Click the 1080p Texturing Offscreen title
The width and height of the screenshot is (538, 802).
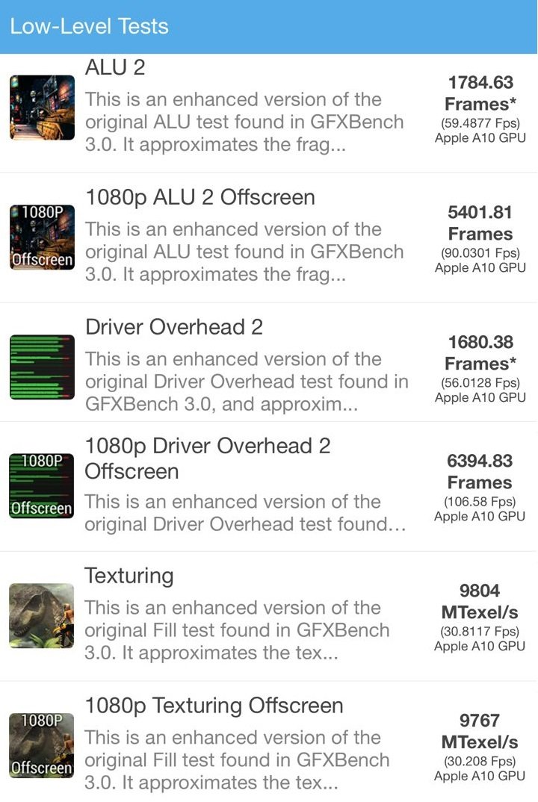[x=214, y=706]
